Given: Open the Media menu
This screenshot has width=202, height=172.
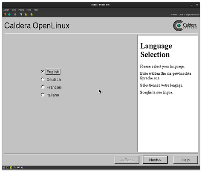Looking at the screenshot, I should coord(21,10).
